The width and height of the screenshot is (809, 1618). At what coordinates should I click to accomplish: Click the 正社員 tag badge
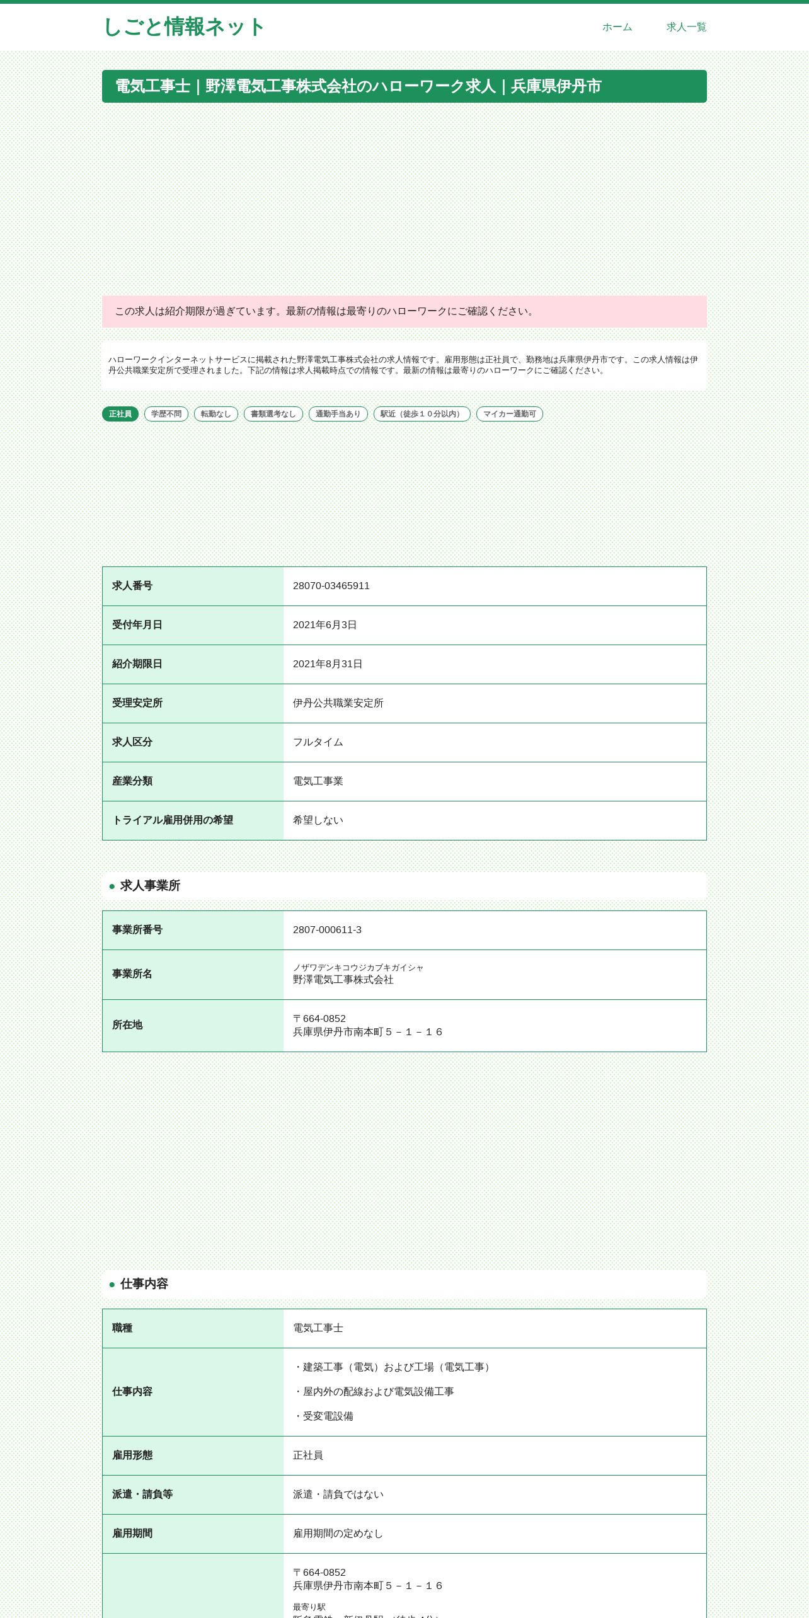120,414
